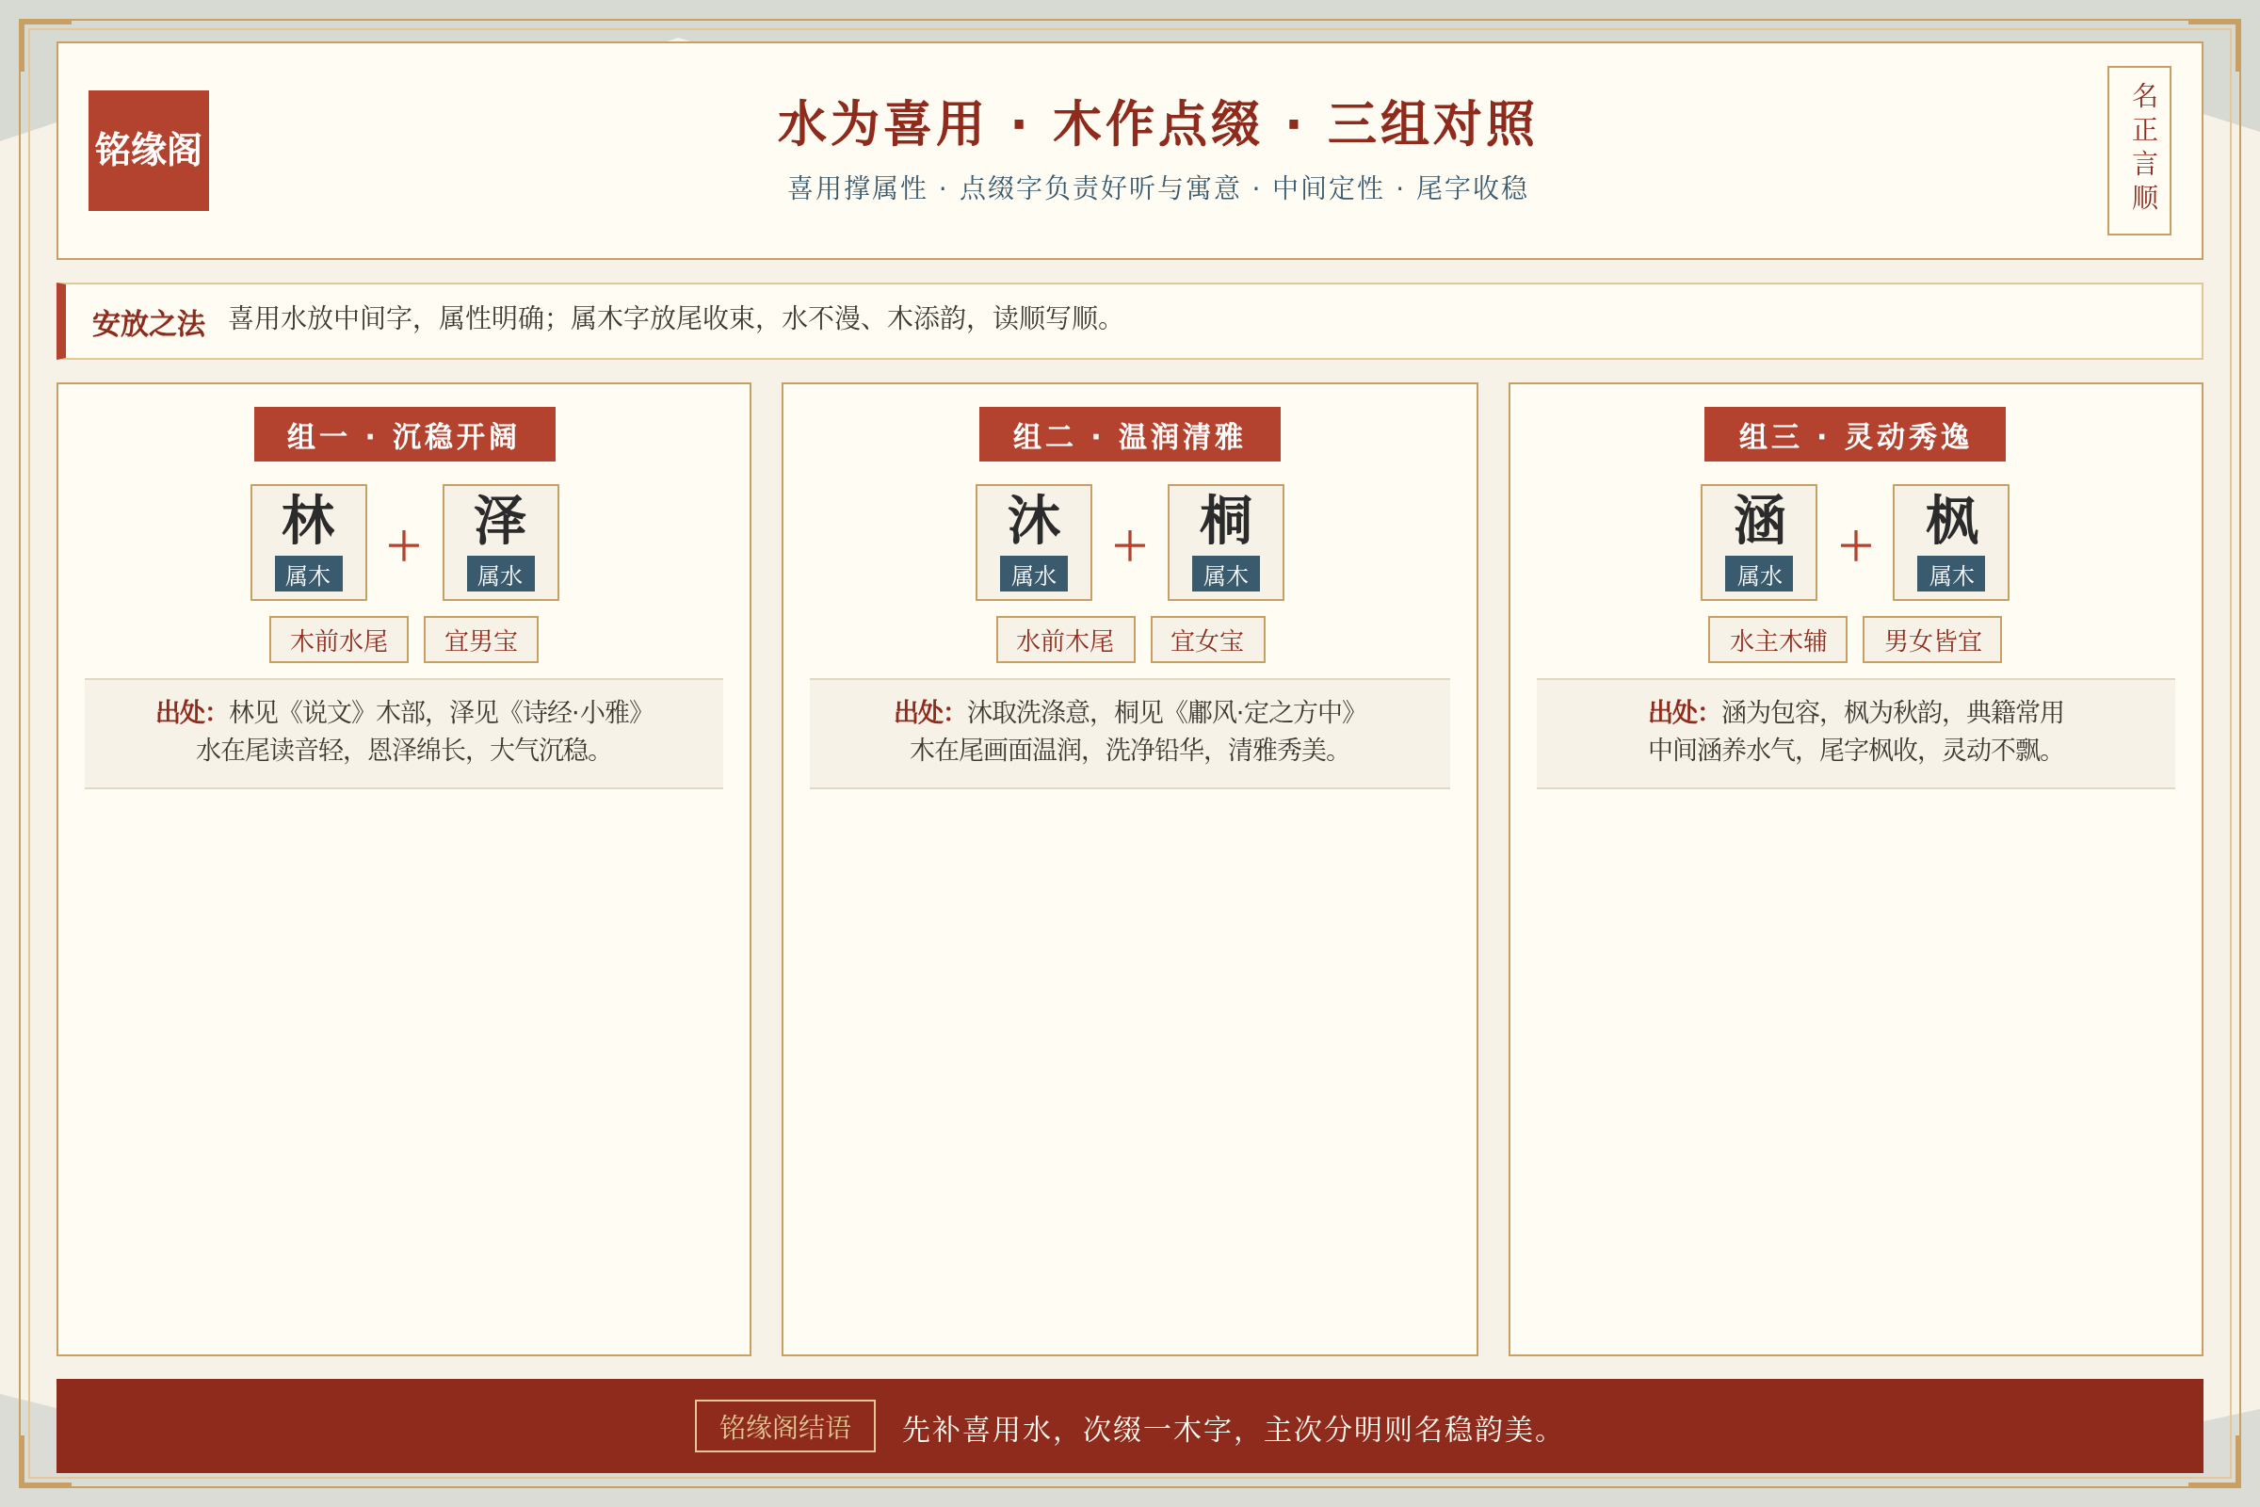Select the 组二 · 温润清雅 header
This screenshot has height=1507, width=2260.
(1129, 434)
